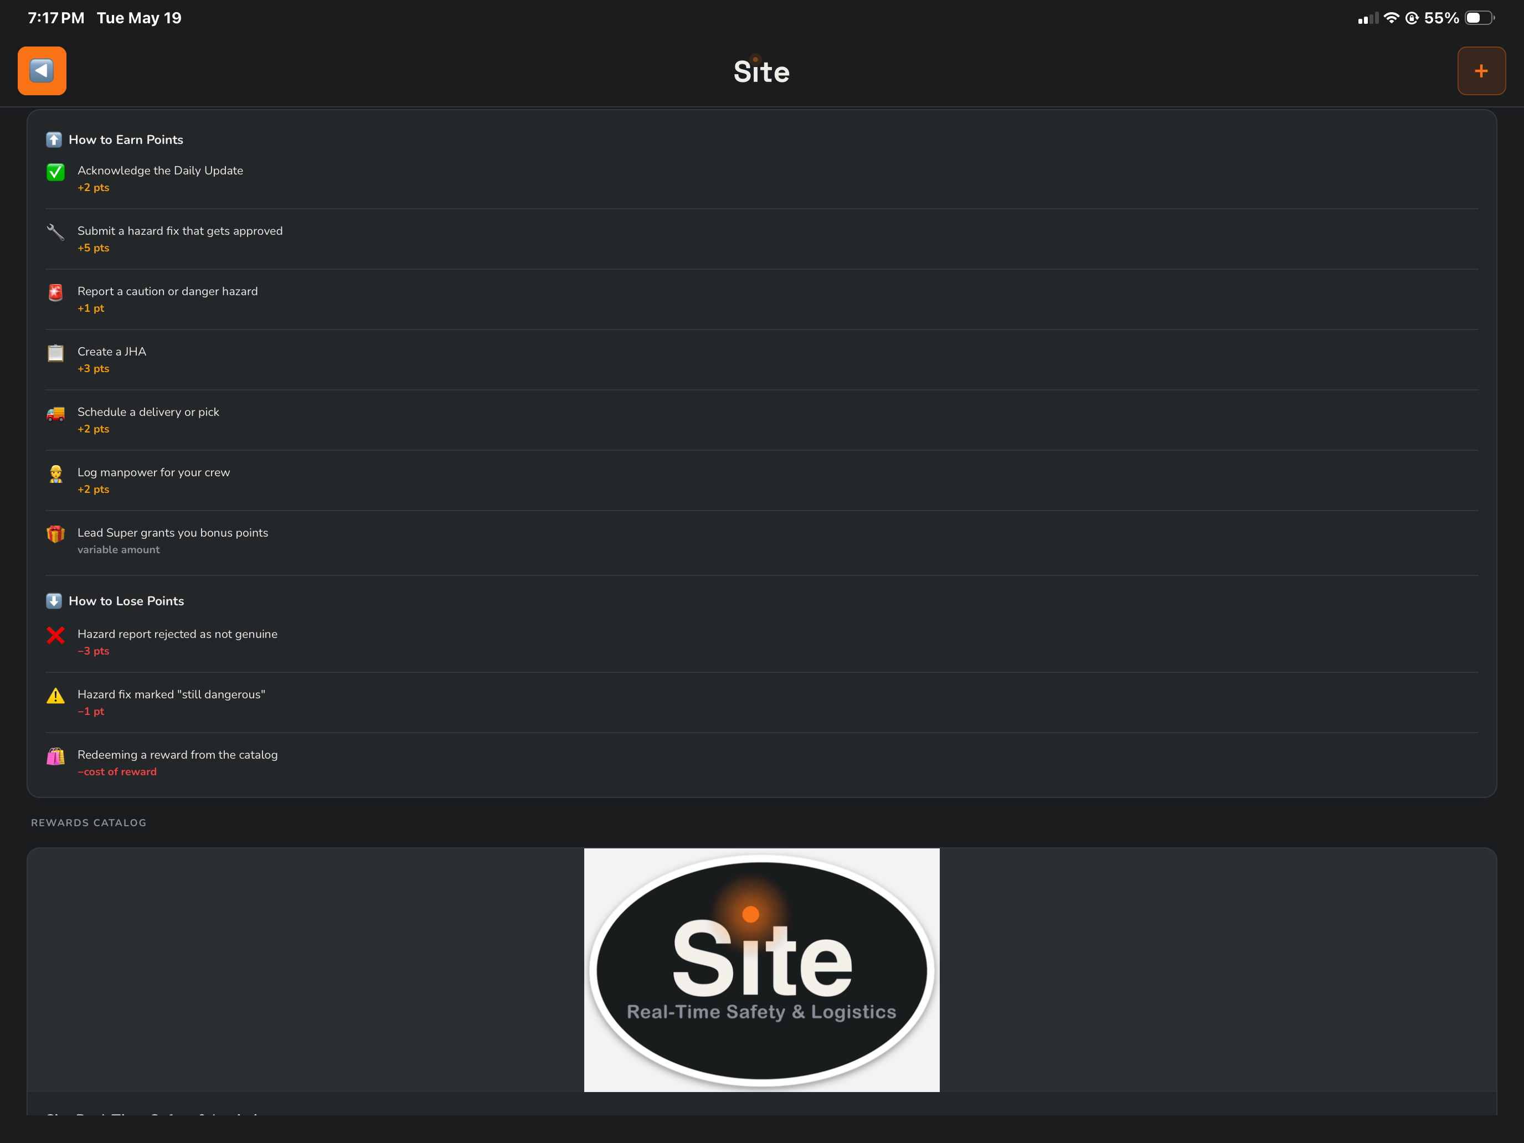Viewport: 1524px width, 1143px height.
Task: Click the '+5 pts' value
Action: 94,248
